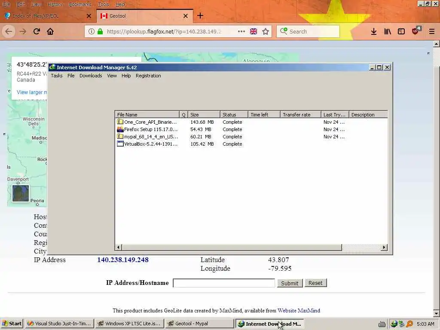This screenshot has width=440, height=330.
Task: Click left arrow of IDM horizontal scrollbar
Action: pyautogui.click(x=119, y=247)
